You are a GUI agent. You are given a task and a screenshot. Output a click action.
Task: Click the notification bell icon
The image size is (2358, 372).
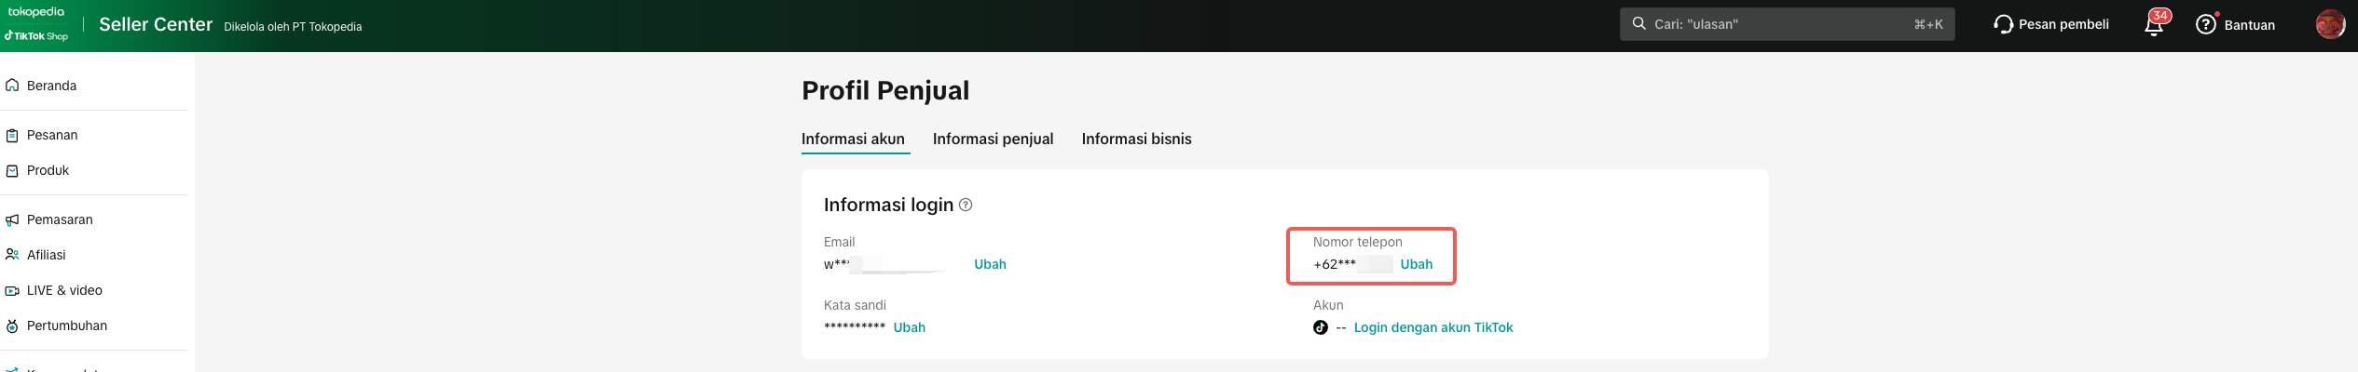coord(2153,26)
